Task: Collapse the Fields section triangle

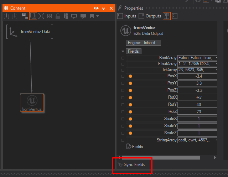Action: click(123, 51)
